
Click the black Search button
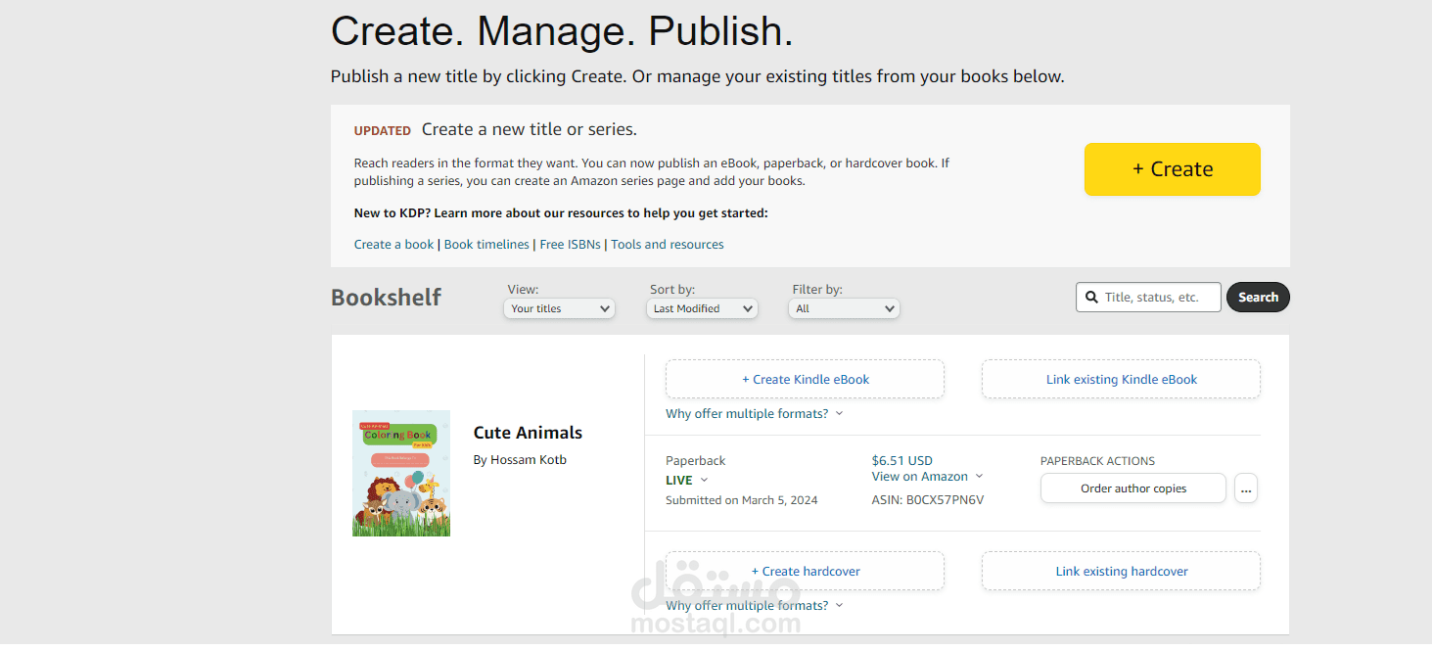[1258, 298]
